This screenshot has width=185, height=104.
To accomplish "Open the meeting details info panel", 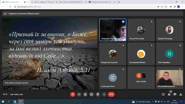I will pos(163,94).
